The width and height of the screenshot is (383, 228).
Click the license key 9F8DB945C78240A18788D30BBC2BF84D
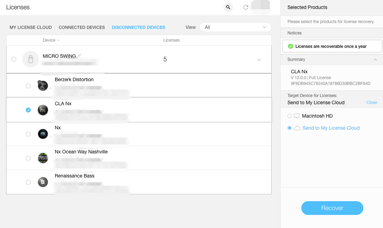[331, 84]
